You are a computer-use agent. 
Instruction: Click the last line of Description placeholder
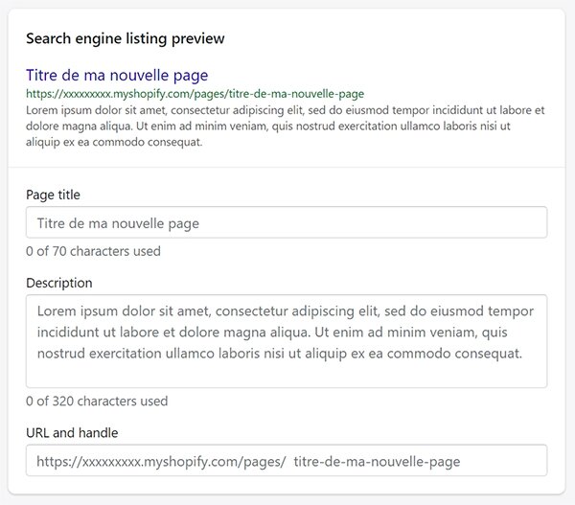(x=280, y=354)
